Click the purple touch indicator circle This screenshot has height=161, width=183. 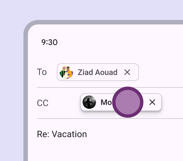[128, 102]
